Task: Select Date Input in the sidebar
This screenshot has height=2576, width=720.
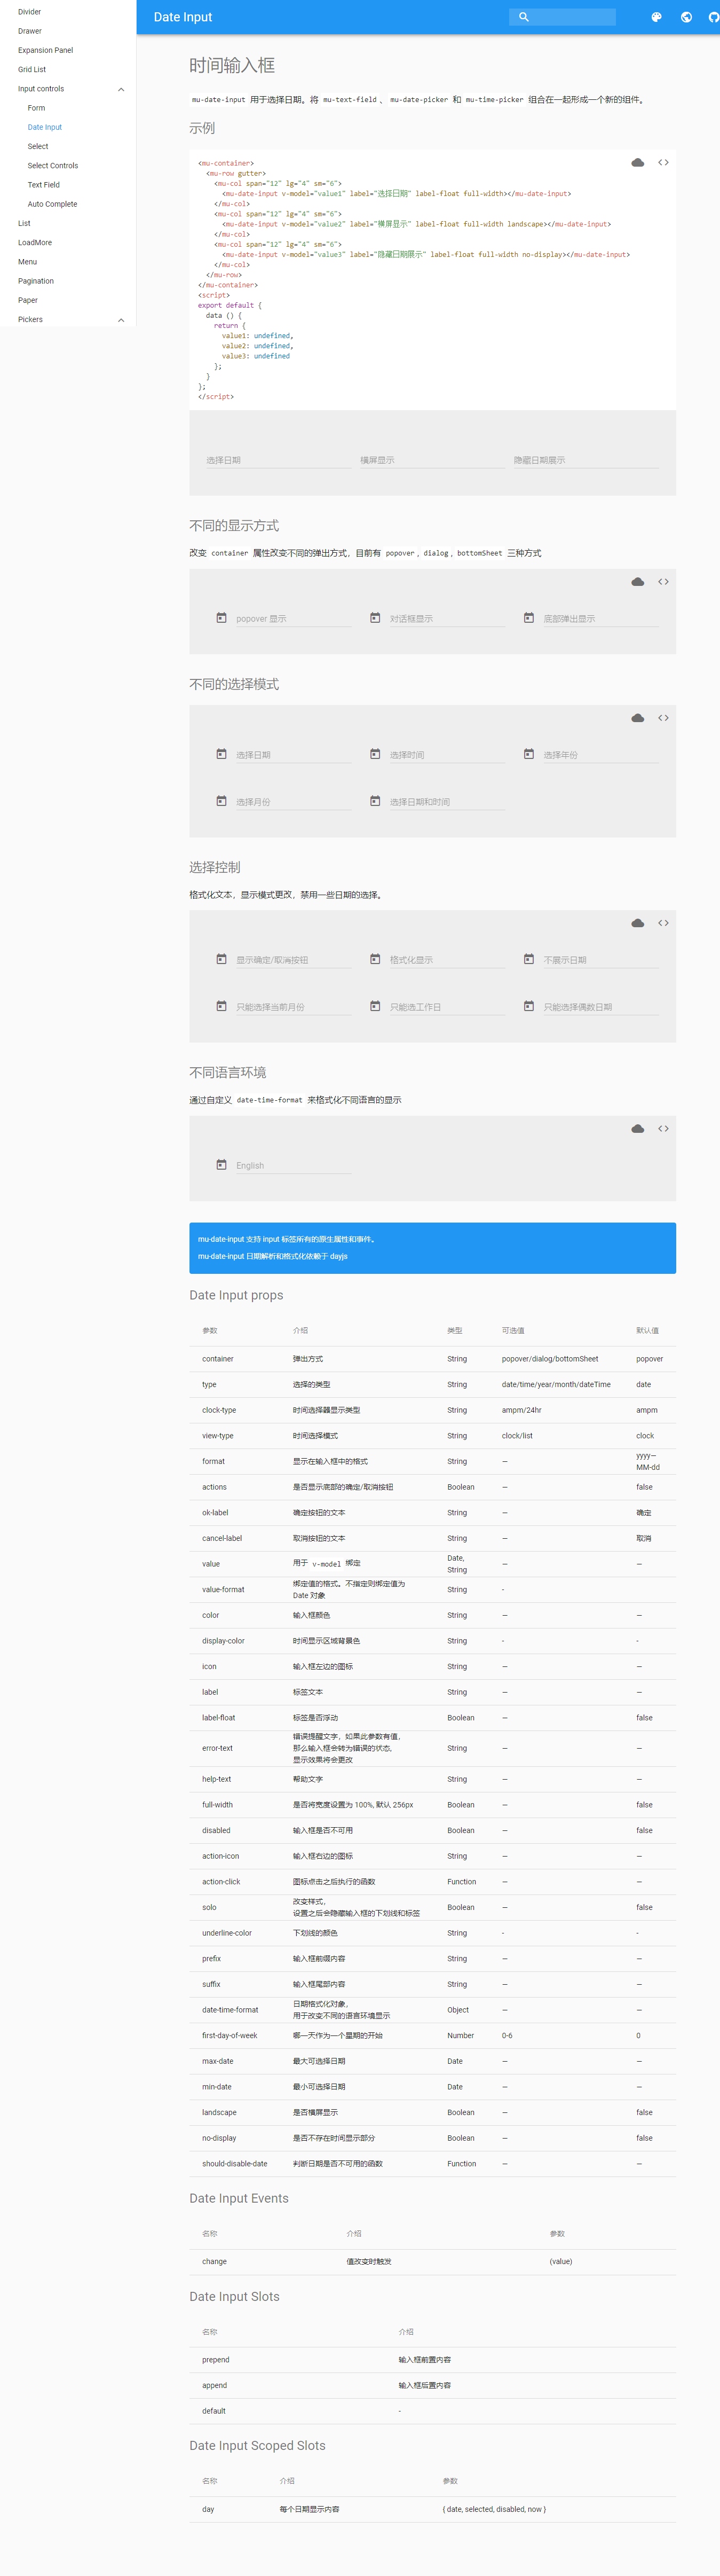Action: click(45, 127)
